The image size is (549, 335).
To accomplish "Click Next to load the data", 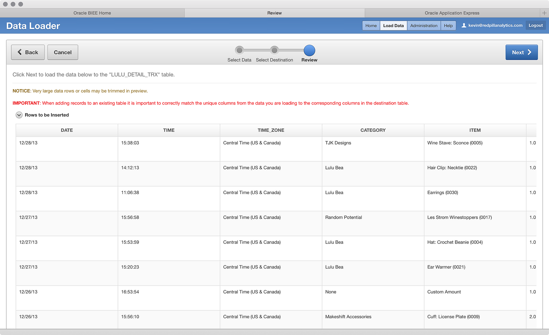I will [x=522, y=52].
